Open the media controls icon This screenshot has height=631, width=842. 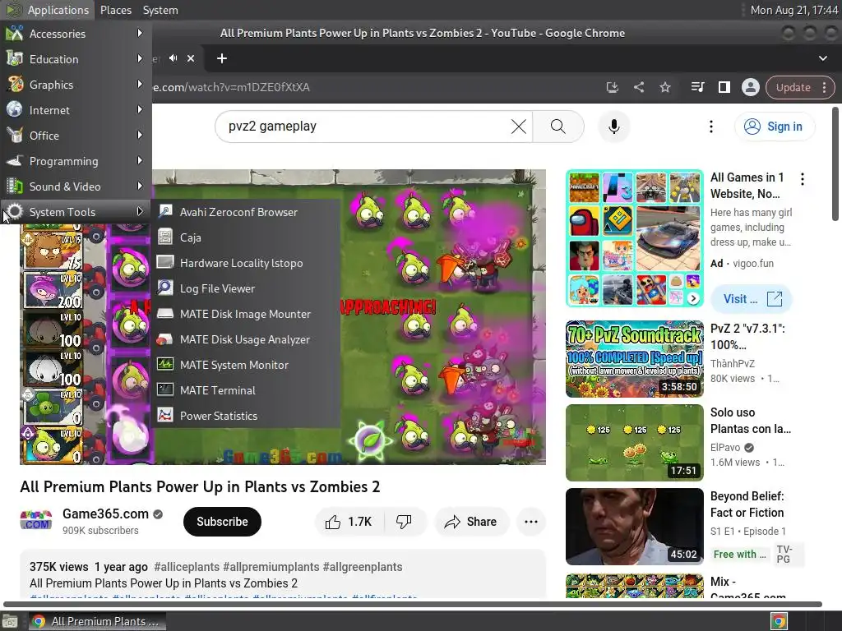tap(697, 87)
